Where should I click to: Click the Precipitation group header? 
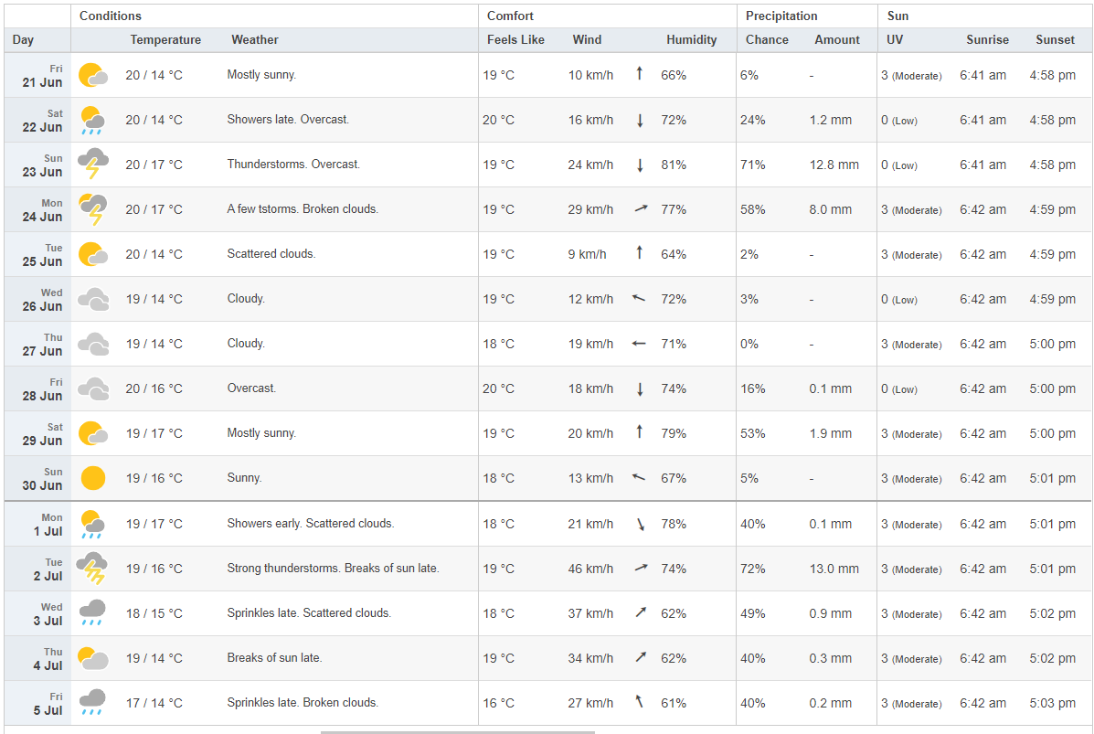[781, 16]
